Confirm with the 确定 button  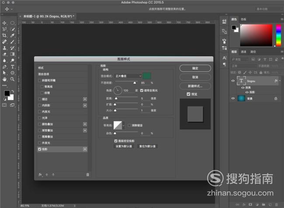(195, 68)
